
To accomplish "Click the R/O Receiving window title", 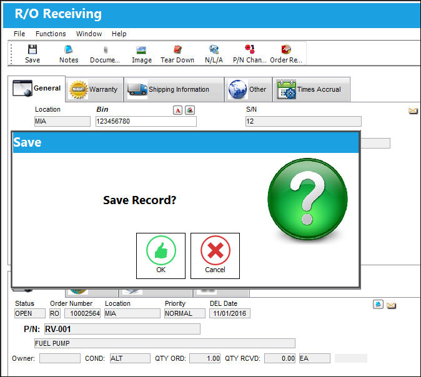I will 58,14.
